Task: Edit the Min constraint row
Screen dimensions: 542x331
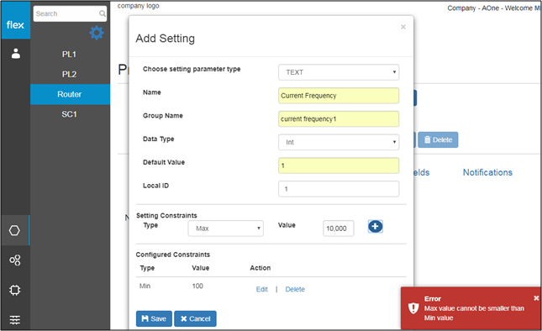Action: tap(261, 289)
